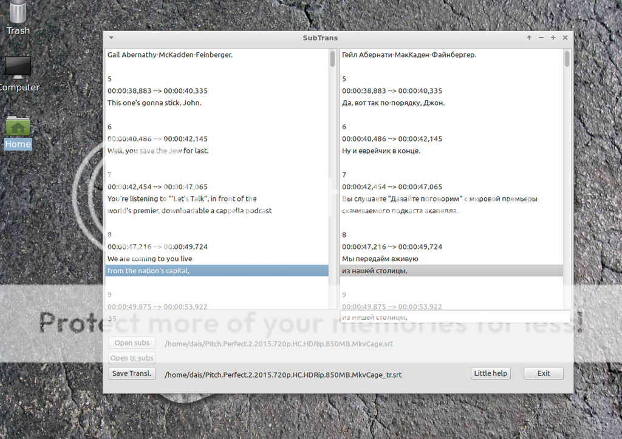Screen dimensions: 622x439
Task: Minimize the SubTrans window
Action: [541, 38]
